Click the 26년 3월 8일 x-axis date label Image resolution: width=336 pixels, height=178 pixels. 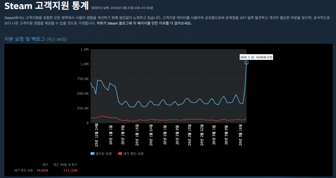(x=227, y=135)
